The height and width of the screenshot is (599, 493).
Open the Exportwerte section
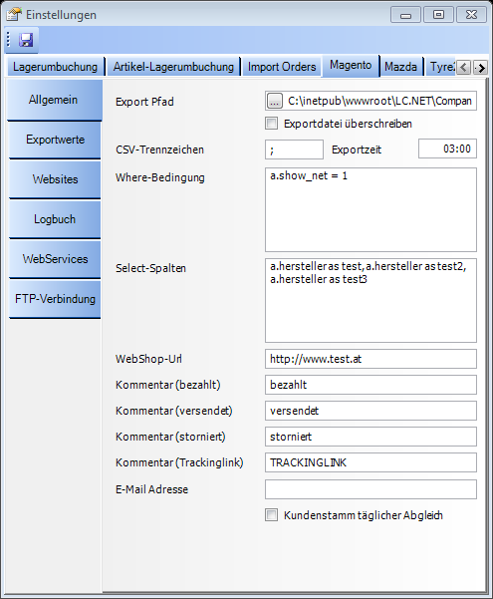(x=55, y=140)
